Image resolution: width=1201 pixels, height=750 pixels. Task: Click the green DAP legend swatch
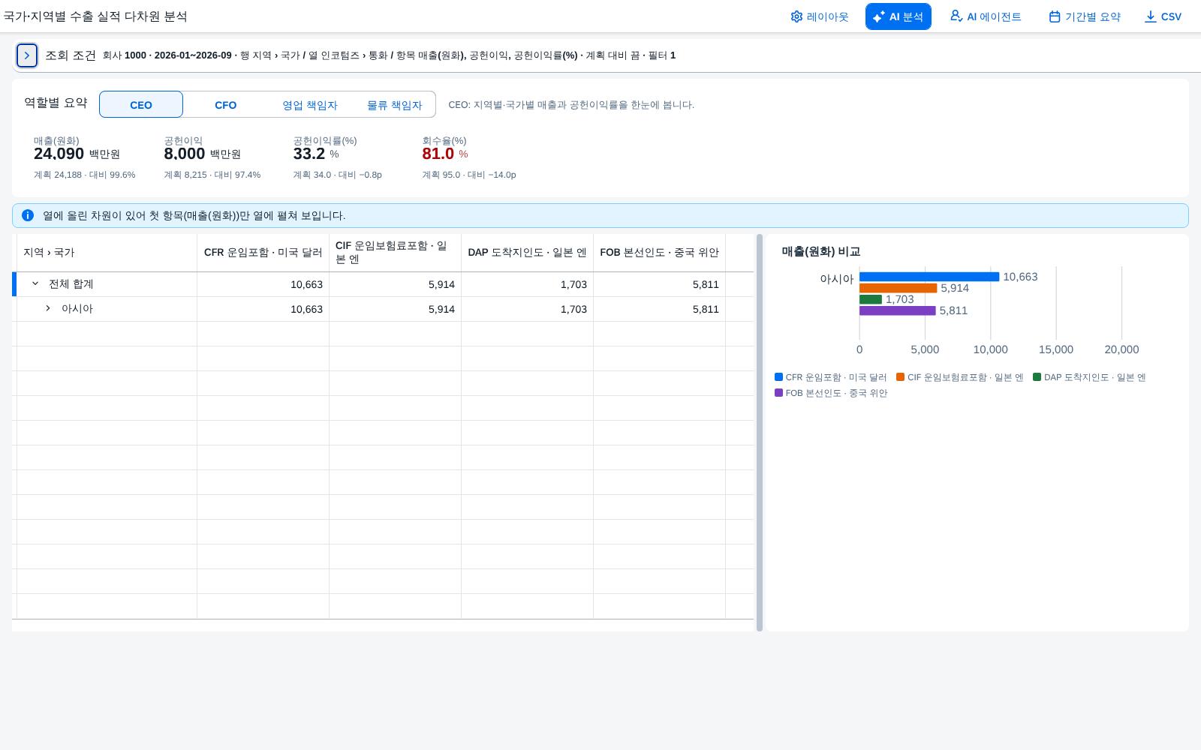(1037, 377)
